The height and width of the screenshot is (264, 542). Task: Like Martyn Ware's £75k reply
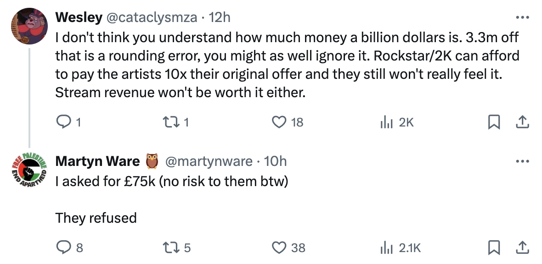coord(279,247)
